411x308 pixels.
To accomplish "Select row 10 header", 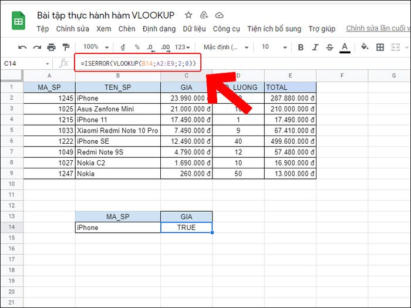I will tap(12, 184).
